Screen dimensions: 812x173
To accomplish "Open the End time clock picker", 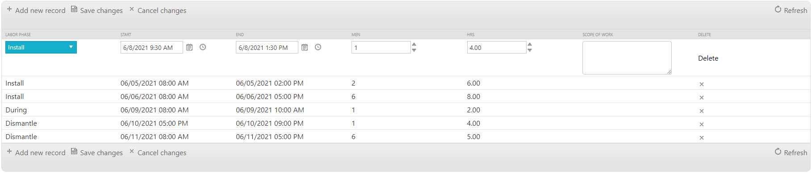I will 318,47.
